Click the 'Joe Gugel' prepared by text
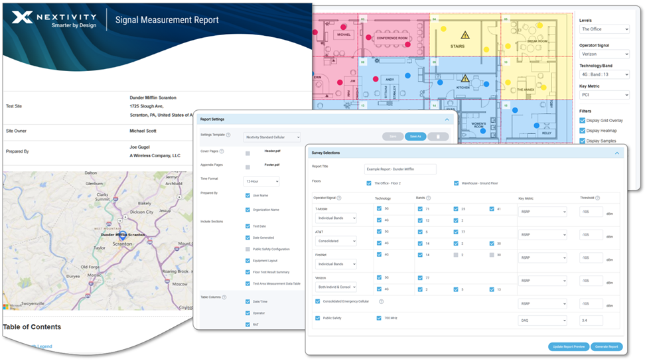The width and height of the screenshot is (647, 361). pyautogui.click(x=139, y=147)
